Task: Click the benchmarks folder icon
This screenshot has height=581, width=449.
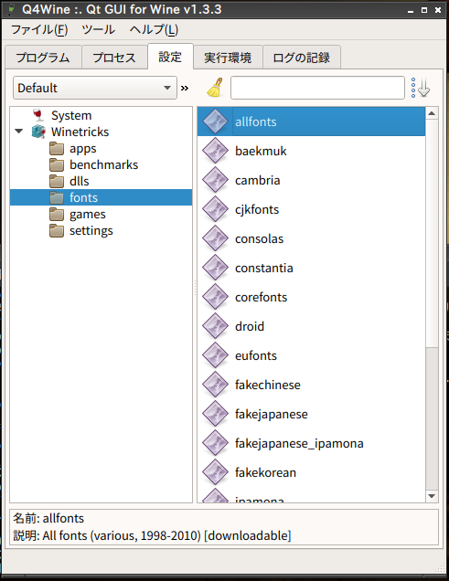Action: pos(57,164)
